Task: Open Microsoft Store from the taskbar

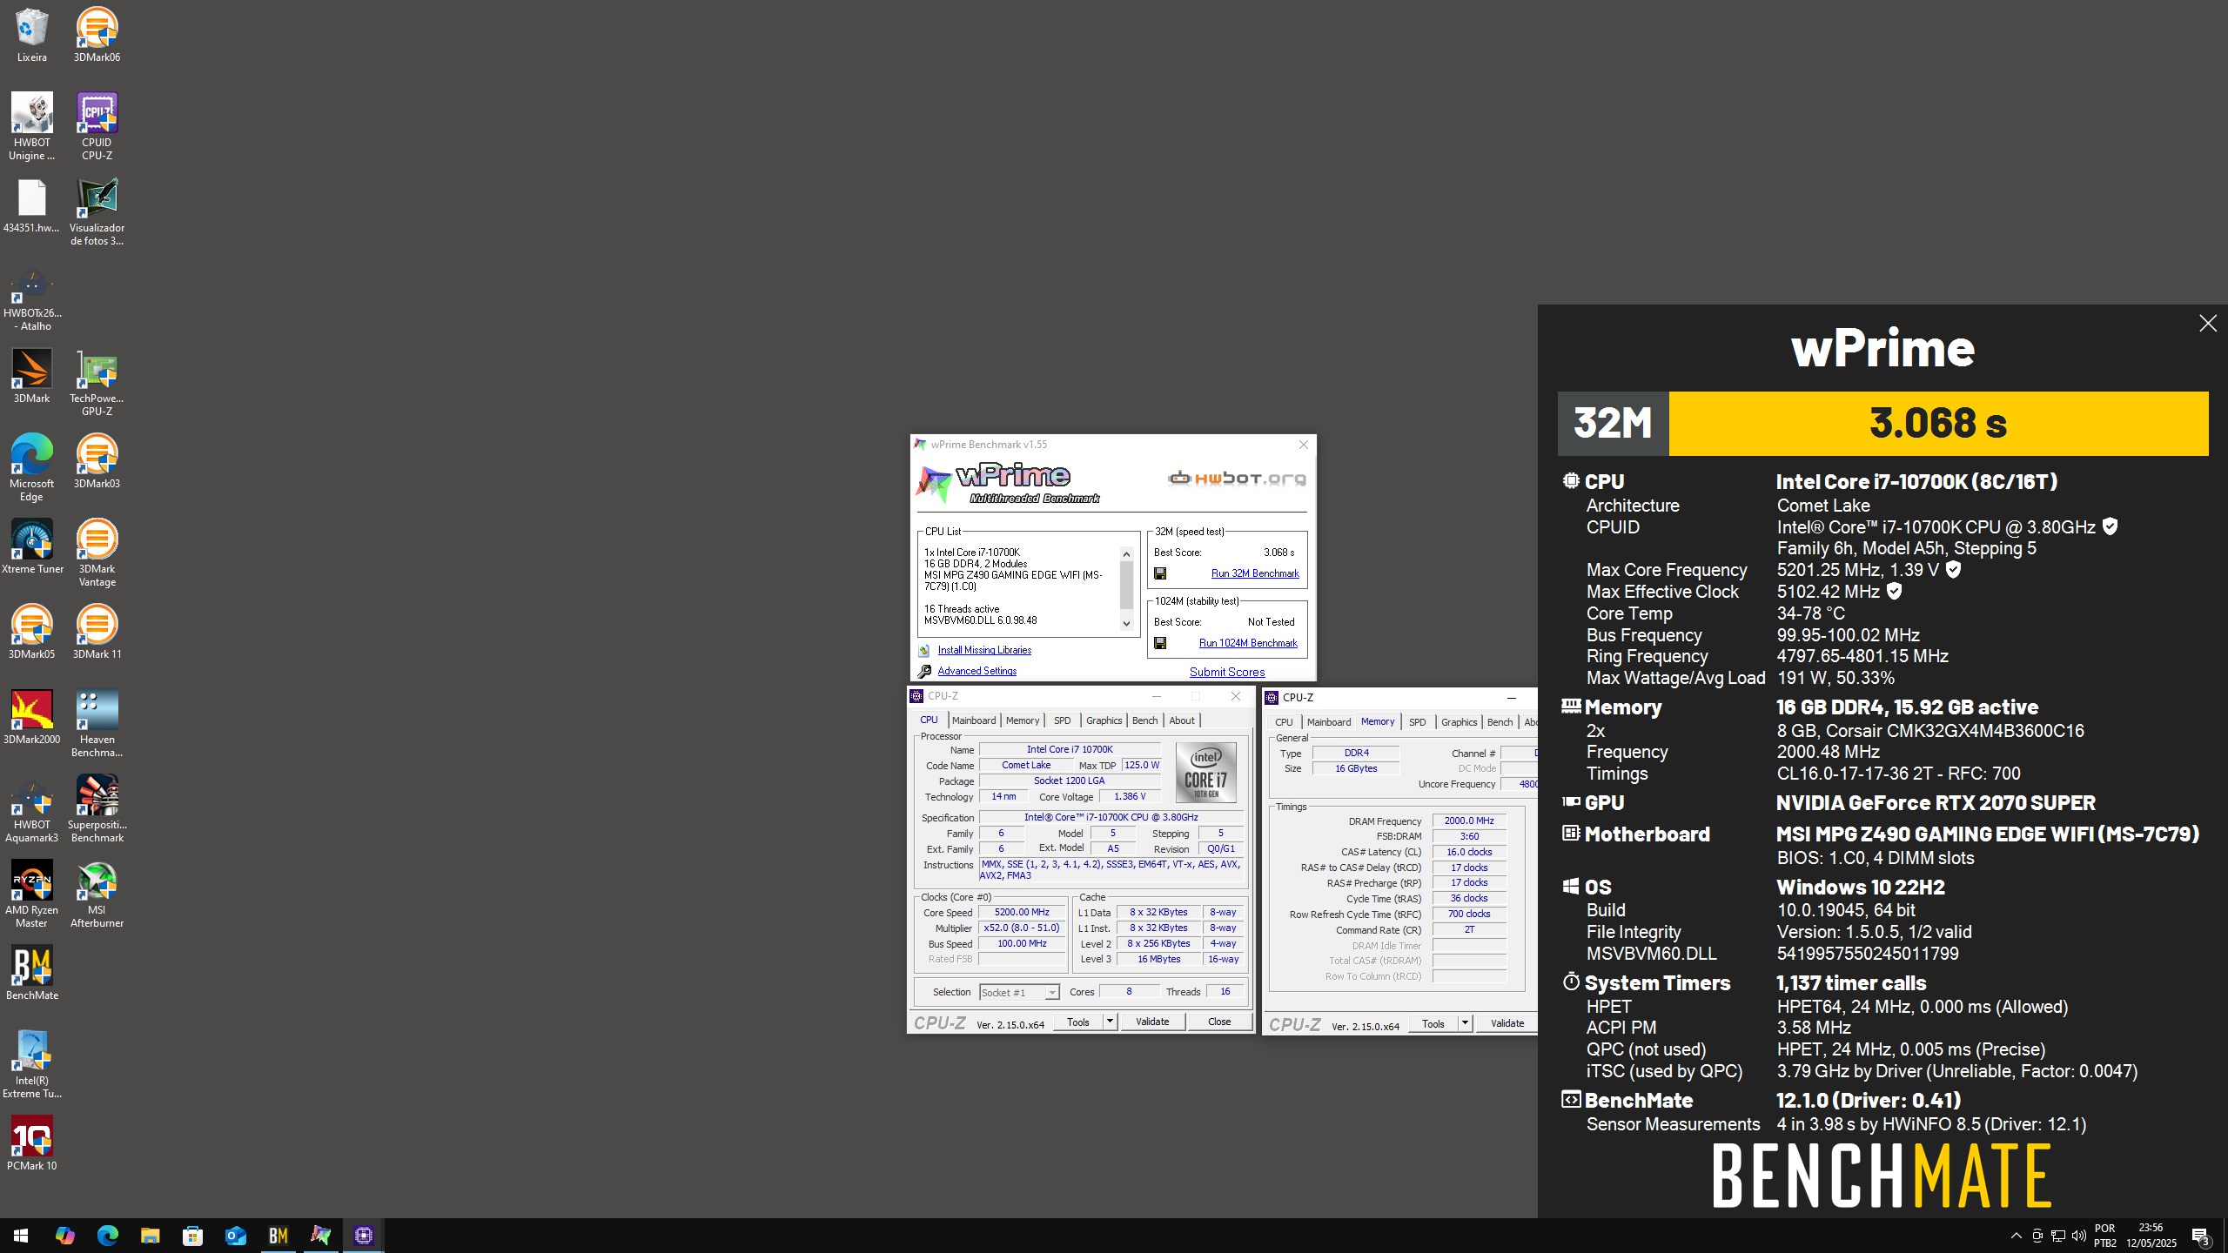Action: click(x=192, y=1236)
